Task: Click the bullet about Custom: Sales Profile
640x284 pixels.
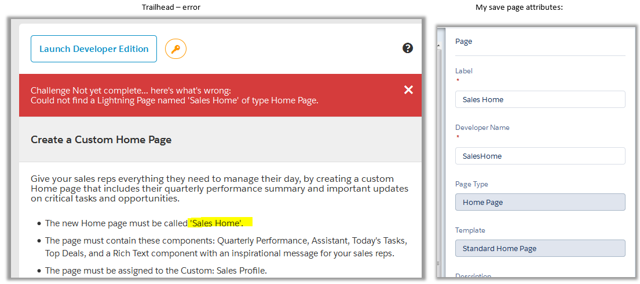Action: coord(156,271)
